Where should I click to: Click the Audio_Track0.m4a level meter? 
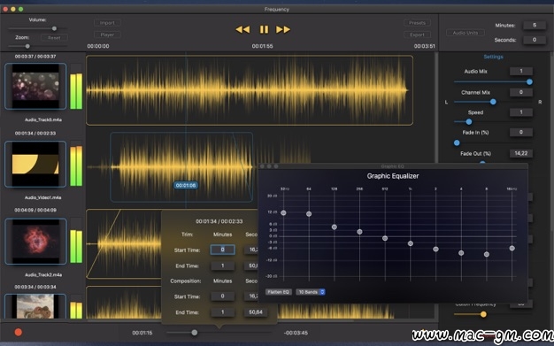click(x=76, y=87)
